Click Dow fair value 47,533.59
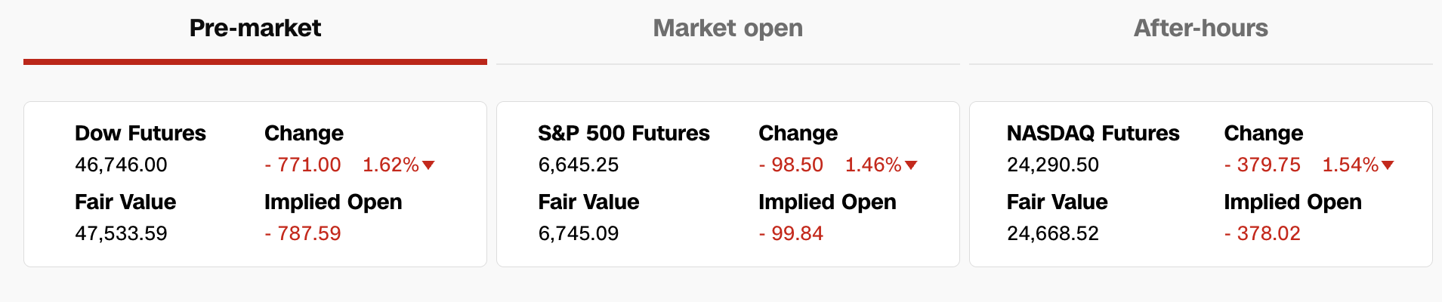Screen dimensions: 1442x302 point(121,233)
